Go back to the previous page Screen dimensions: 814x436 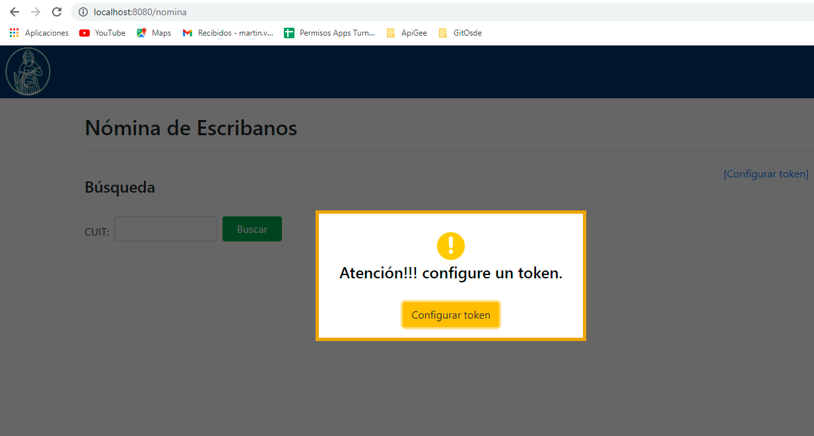point(14,12)
